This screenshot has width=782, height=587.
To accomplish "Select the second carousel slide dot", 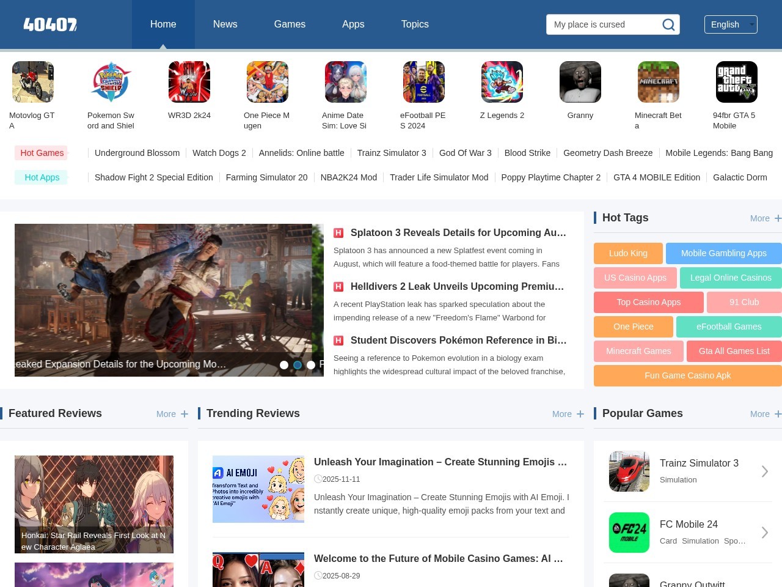I will click(x=298, y=365).
